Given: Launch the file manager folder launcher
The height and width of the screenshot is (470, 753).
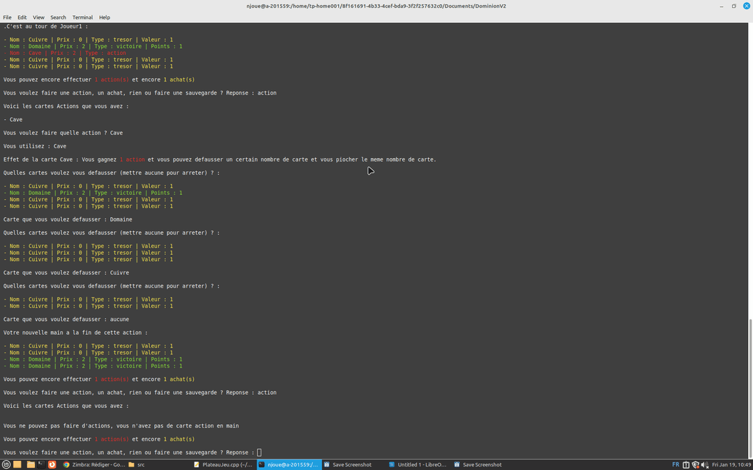Looking at the screenshot, I should (31, 464).
